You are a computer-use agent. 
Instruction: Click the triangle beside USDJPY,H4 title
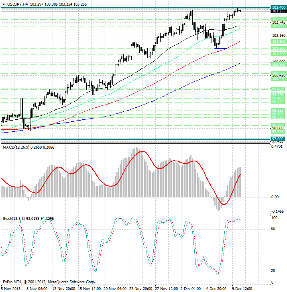pyautogui.click(x=4, y=4)
